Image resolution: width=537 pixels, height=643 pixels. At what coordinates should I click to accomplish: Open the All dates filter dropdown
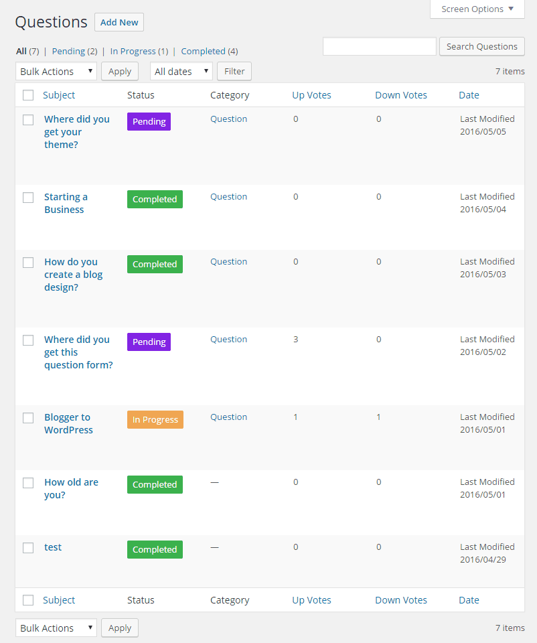click(x=181, y=71)
